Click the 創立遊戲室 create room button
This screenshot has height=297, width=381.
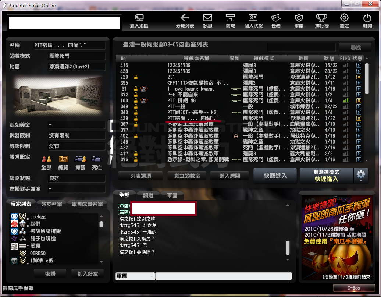[x=187, y=176]
